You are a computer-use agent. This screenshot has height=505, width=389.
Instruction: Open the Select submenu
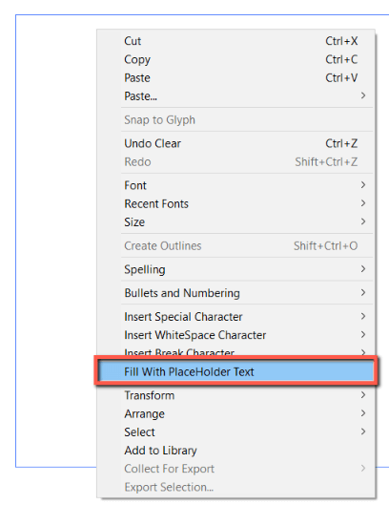(x=235, y=431)
